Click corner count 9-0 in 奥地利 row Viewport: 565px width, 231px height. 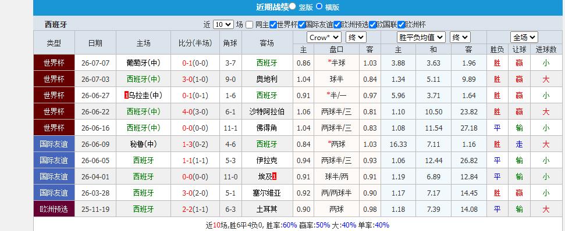click(x=230, y=80)
